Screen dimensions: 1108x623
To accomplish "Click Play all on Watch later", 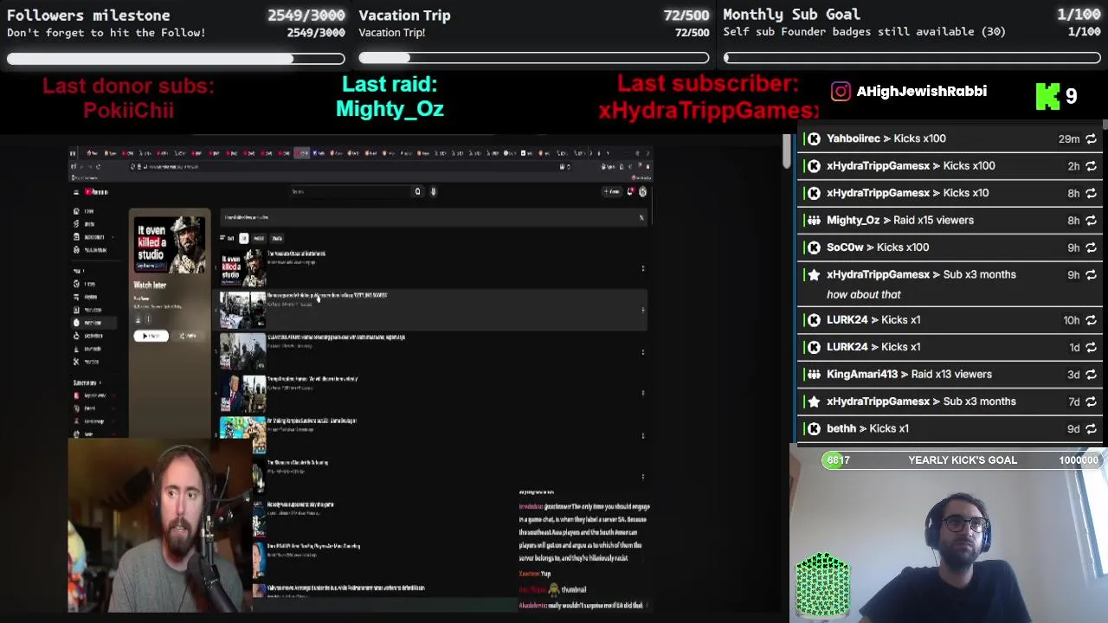I will point(151,336).
